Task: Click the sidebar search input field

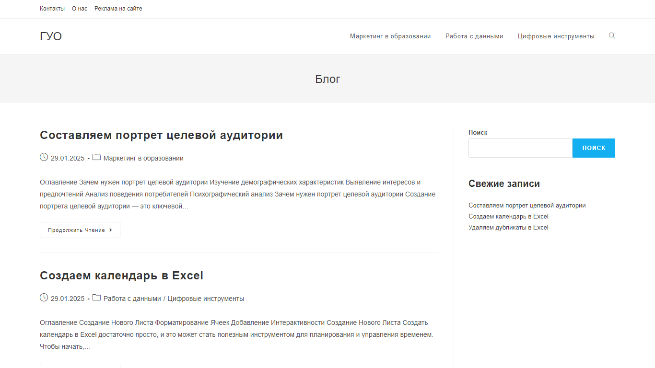Action: point(520,148)
